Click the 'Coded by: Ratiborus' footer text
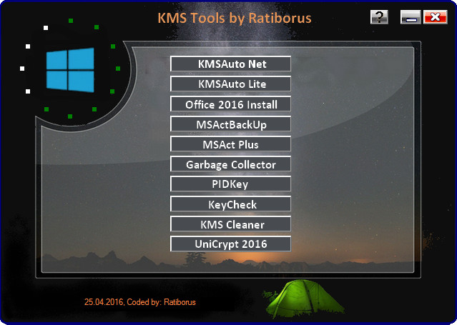Image resolution: width=457 pixels, height=325 pixels. (x=161, y=302)
